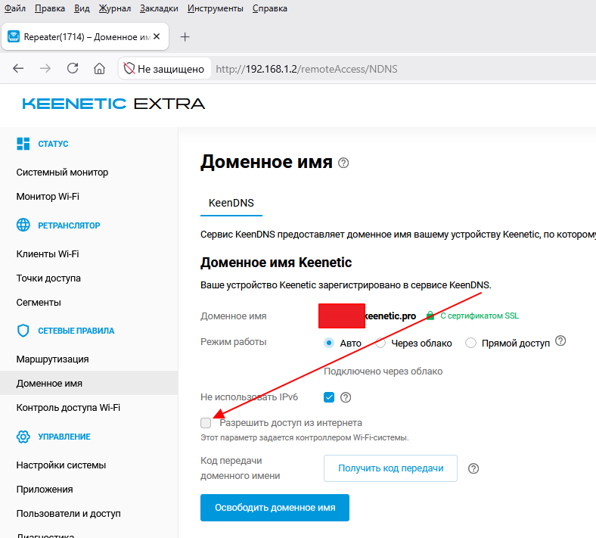Select Через облако operating mode
This screenshot has width=596, height=538.
[380, 343]
